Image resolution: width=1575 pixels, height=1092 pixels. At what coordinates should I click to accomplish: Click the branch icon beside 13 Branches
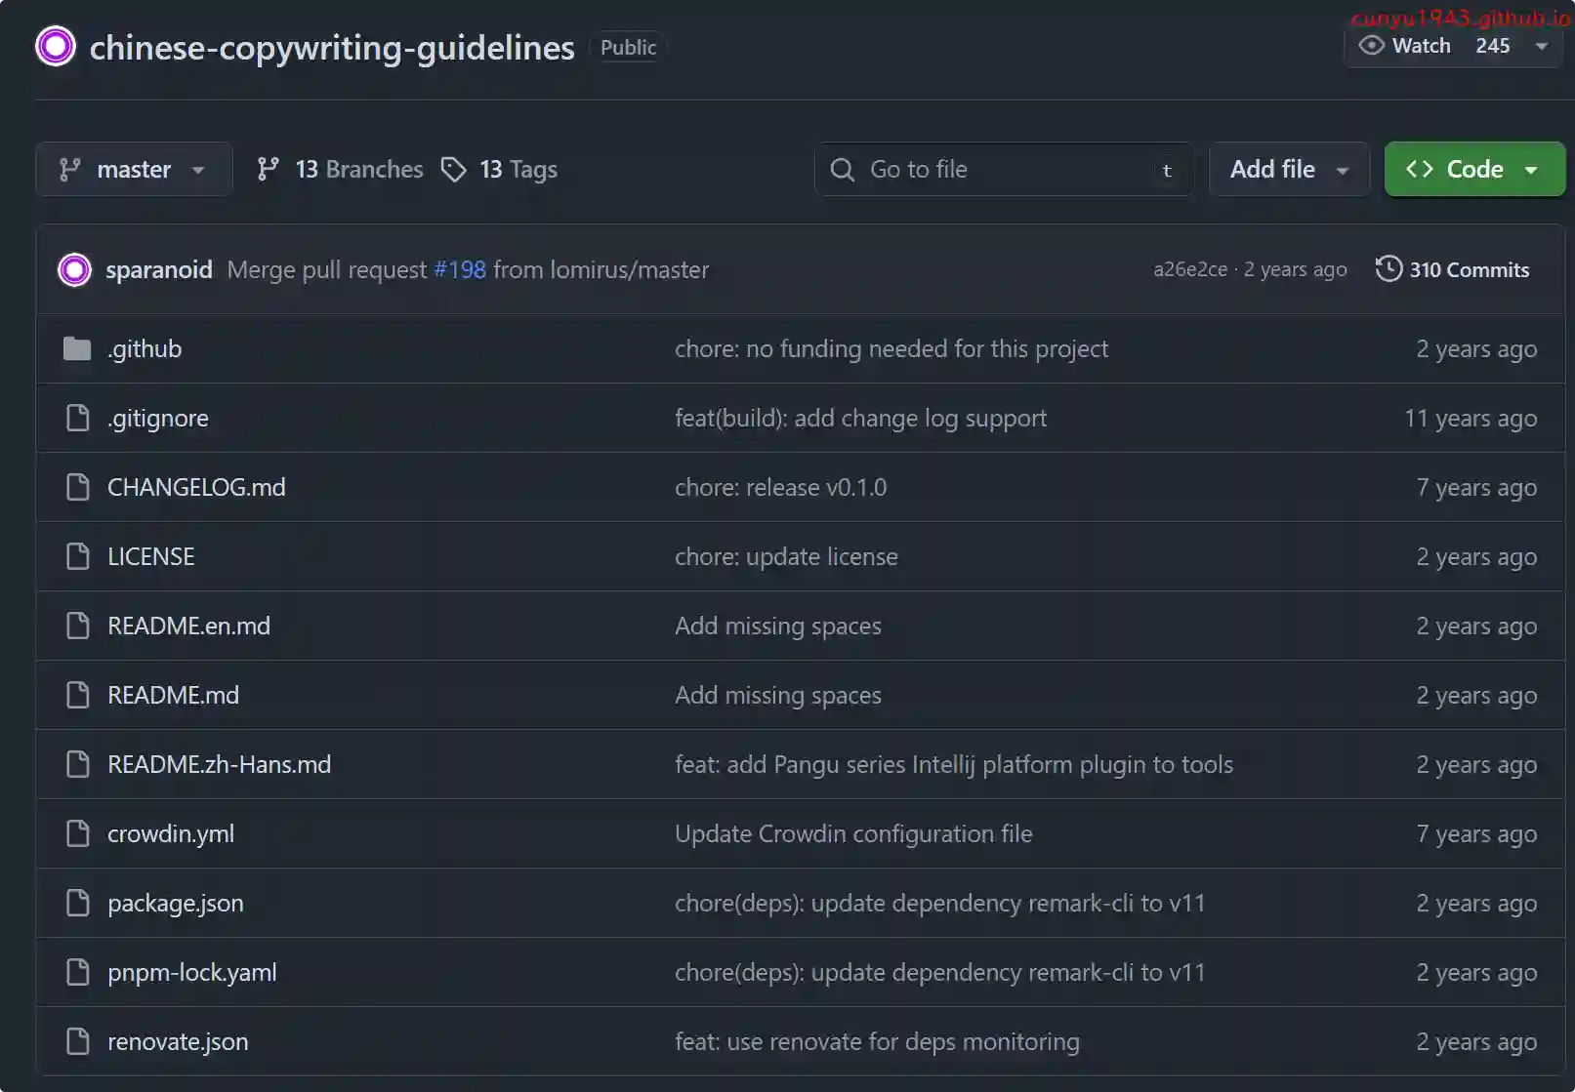point(268,170)
